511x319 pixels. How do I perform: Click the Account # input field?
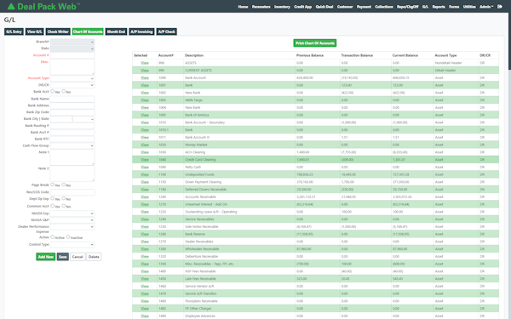(72, 55)
